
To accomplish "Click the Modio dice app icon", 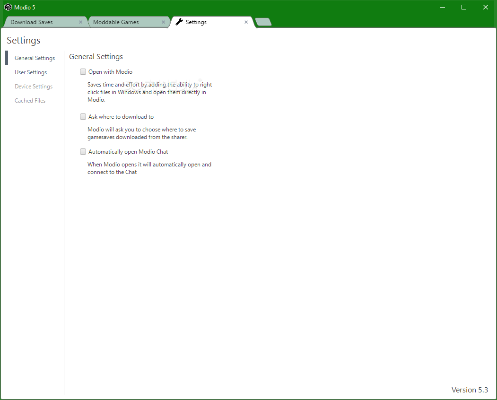I will pyautogui.click(x=8, y=7).
